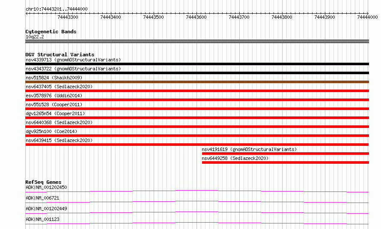This screenshot has width=381, height=229.
Task: Click the red bar for nsv551528
Action: pos(197,109)
